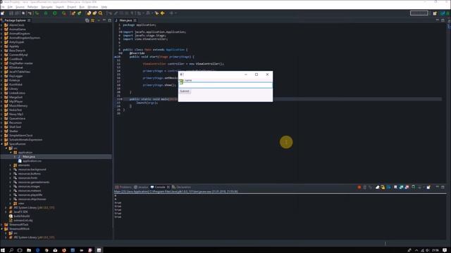The width and height of the screenshot is (451, 253).
Task: Switch to the Declaration tab
Action: (182, 187)
